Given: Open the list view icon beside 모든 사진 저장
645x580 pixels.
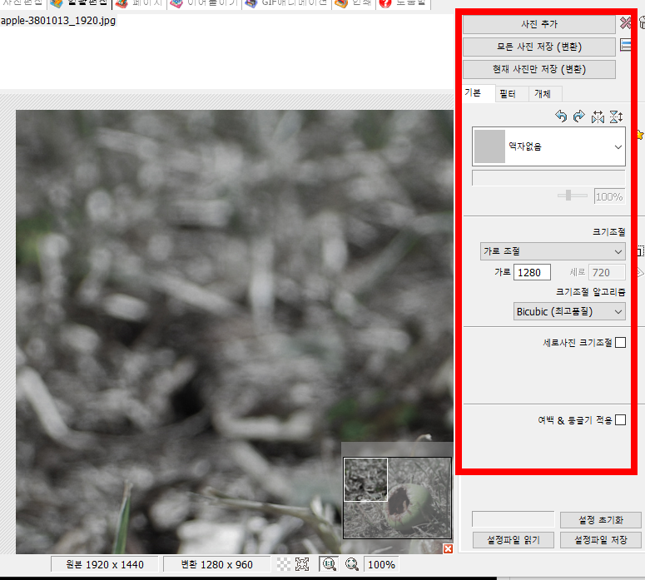Looking at the screenshot, I should pos(626,45).
